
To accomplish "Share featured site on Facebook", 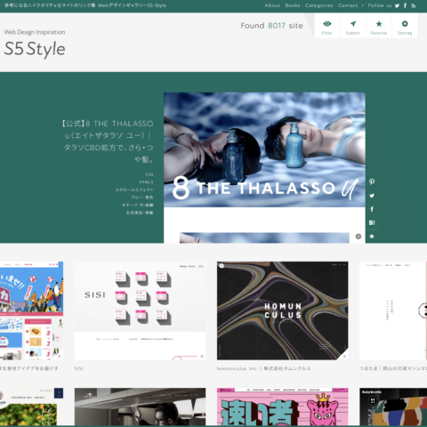I will click(x=372, y=209).
